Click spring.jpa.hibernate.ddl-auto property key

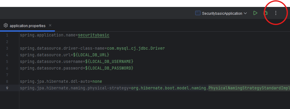pos(55,81)
